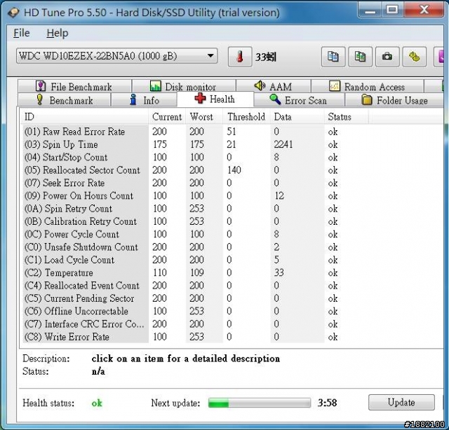
Task: Open the options wrench icon
Action: (415, 57)
